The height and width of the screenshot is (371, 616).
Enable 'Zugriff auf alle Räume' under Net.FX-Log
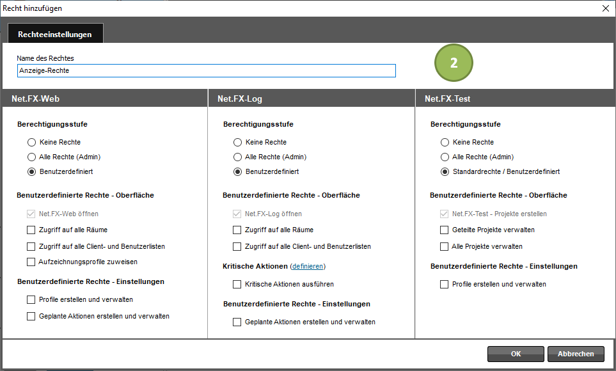coord(237,230)
